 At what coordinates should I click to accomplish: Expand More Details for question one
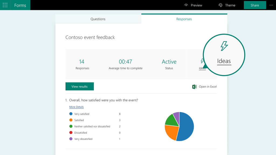point(76,107)
